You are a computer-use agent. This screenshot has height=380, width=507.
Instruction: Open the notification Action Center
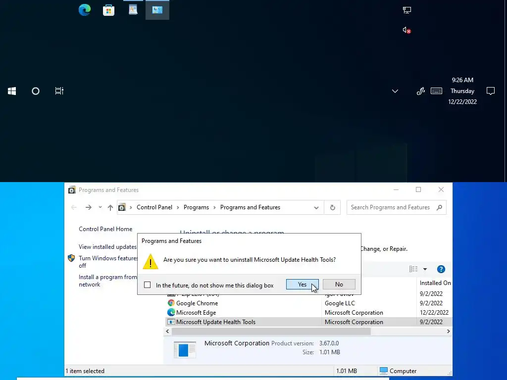click(x=491, y=91)
